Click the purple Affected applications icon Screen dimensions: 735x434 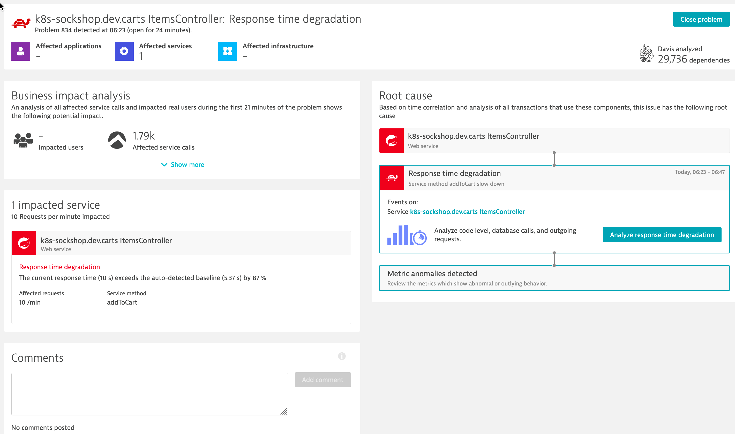[21, 51]
